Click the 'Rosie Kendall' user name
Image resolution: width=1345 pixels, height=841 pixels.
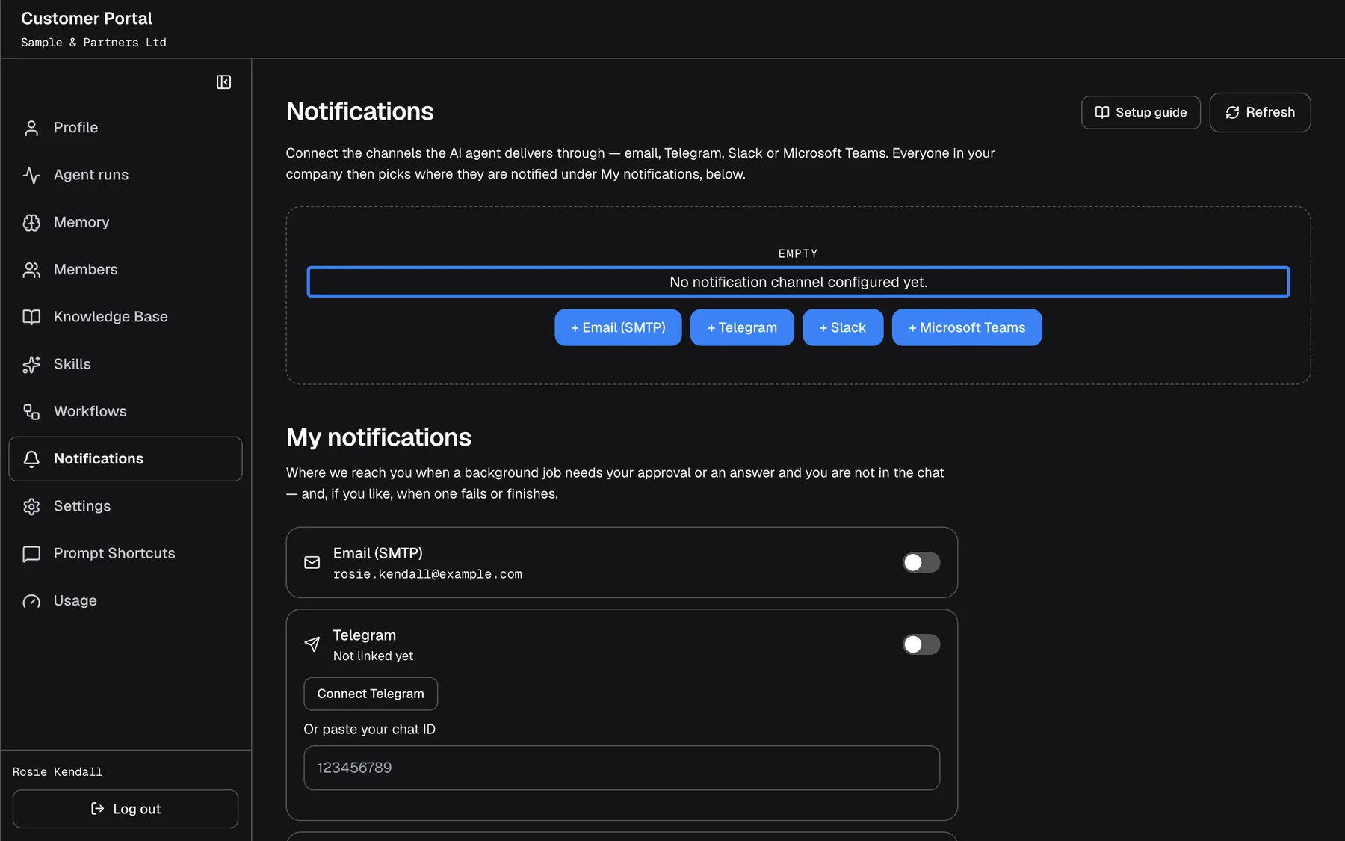click(58, 771)
